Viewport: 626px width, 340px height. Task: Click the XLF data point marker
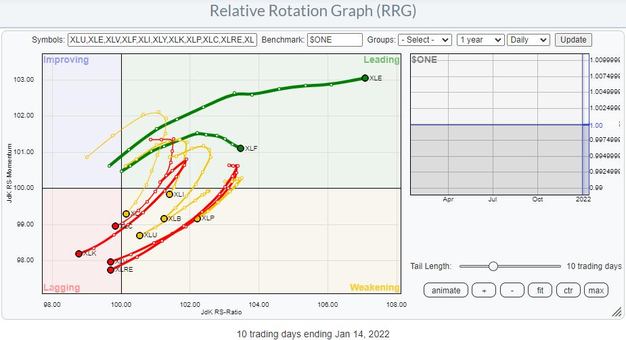click(x=240, y=148)
